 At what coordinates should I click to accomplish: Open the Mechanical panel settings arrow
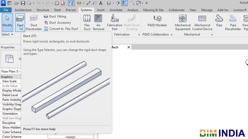[x=212, y=35]
